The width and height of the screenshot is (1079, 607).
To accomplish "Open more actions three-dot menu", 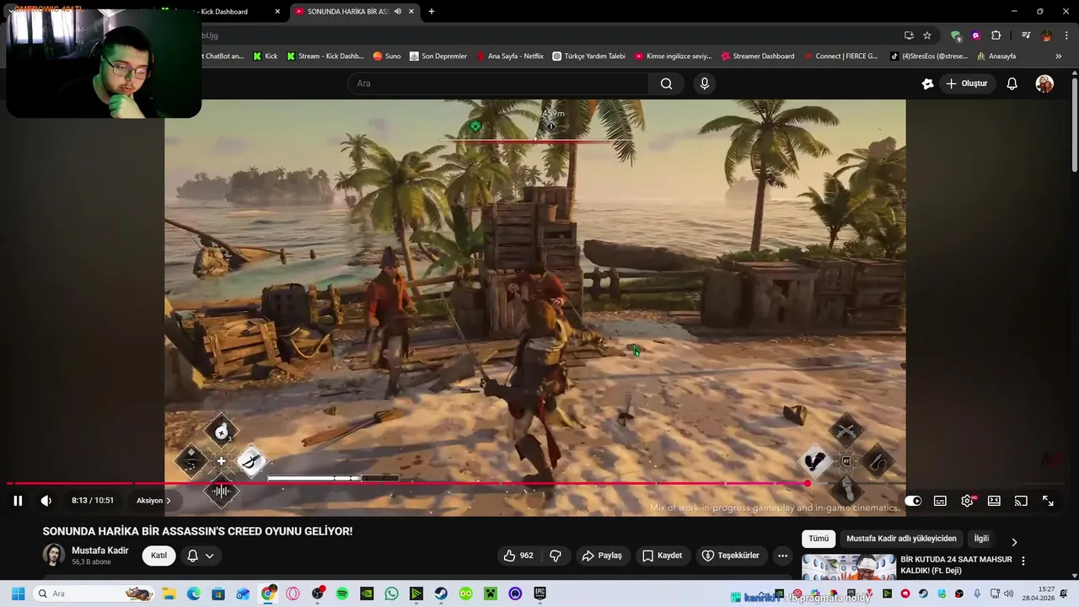I will 782,556.
